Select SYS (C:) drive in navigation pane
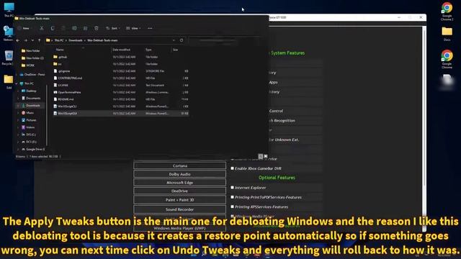Image resolution: width=461 pixels, height=259 pixels. (x=29, y=135)
